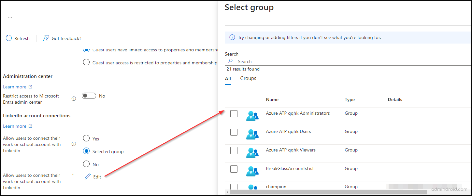The height and width of the screenshot is (196, 472).
Task: Toggle Restrict access to Microsoft Entra admin center
Action: point(89,96)
